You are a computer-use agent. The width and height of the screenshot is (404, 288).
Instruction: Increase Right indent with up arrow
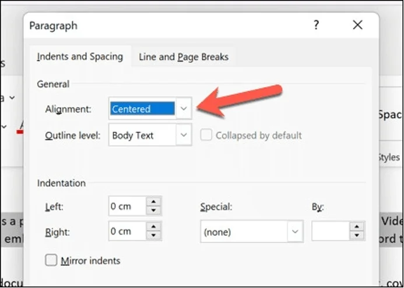(153, 227)
